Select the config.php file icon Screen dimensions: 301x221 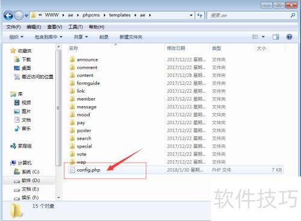tap(72, 170)
